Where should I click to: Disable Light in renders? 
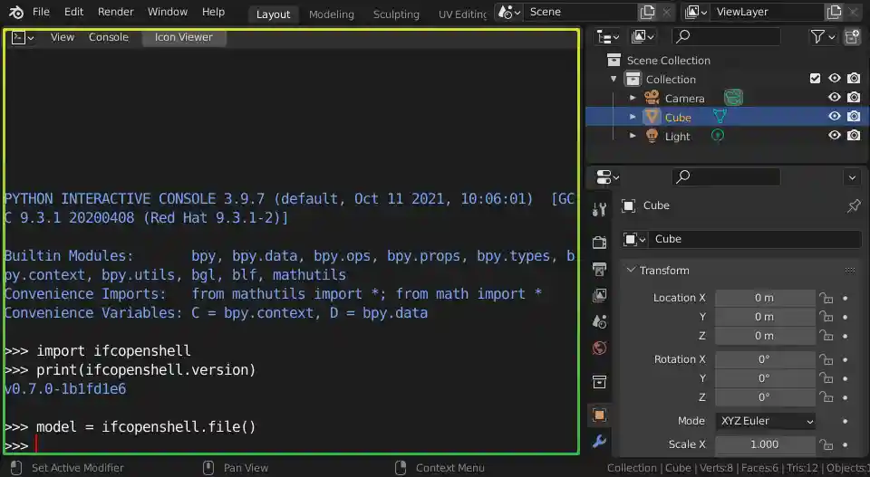854,135
